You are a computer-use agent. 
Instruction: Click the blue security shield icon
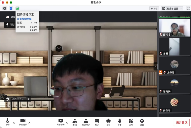pyautogui.click(x=11, y=8)
